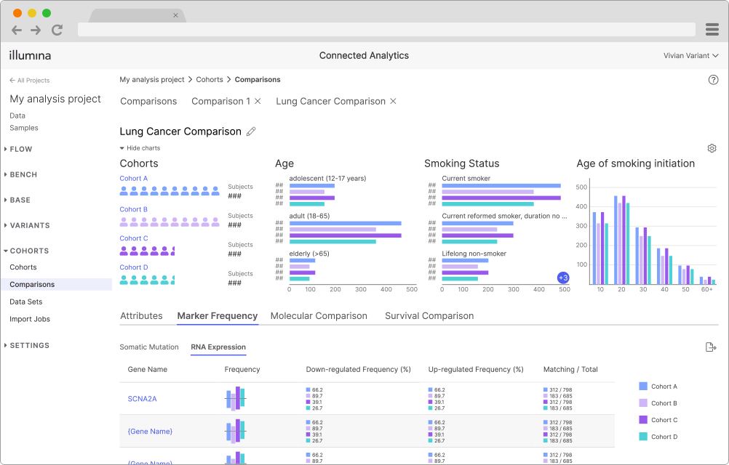Screen dimensions: 729x465
Task: Click Down-regulated Frequency (%) column header
Action: coord(359,369)
